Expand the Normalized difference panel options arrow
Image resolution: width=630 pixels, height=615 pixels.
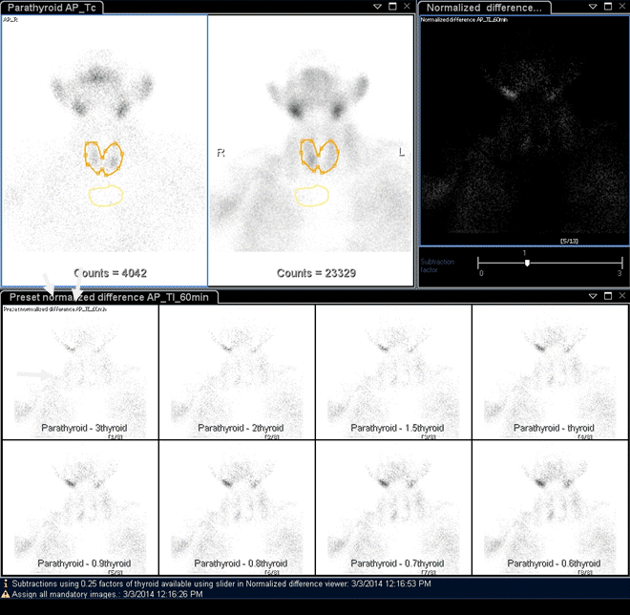click(x=594, y=7)
